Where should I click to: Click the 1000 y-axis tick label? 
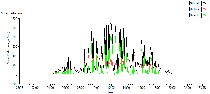click(x=14, y=28)
